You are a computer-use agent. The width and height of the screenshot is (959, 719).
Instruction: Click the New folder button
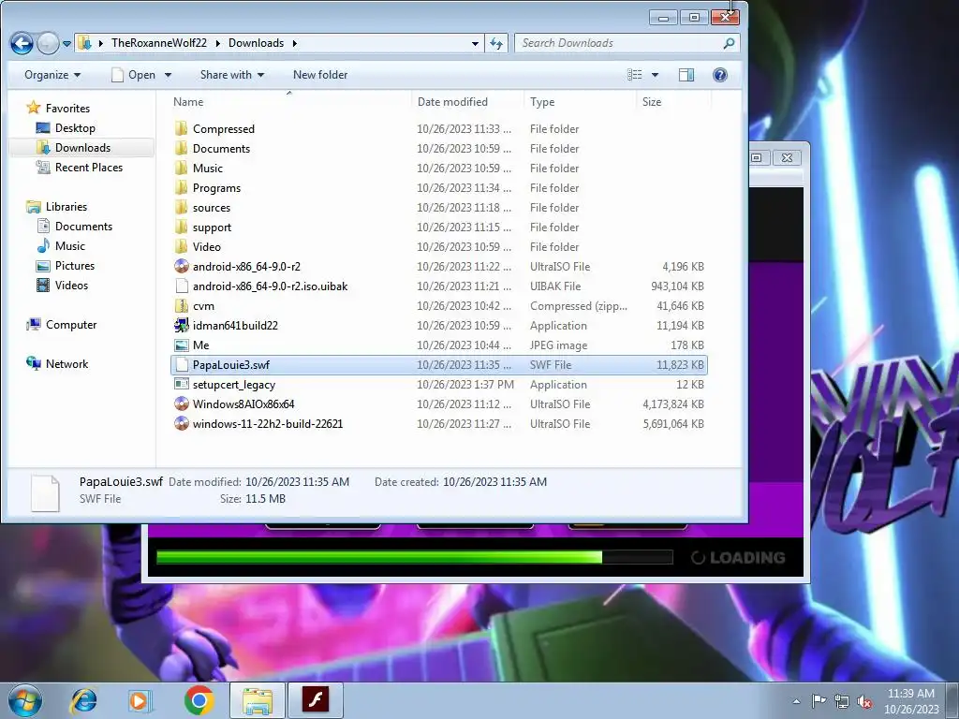[x=320, y=75]
